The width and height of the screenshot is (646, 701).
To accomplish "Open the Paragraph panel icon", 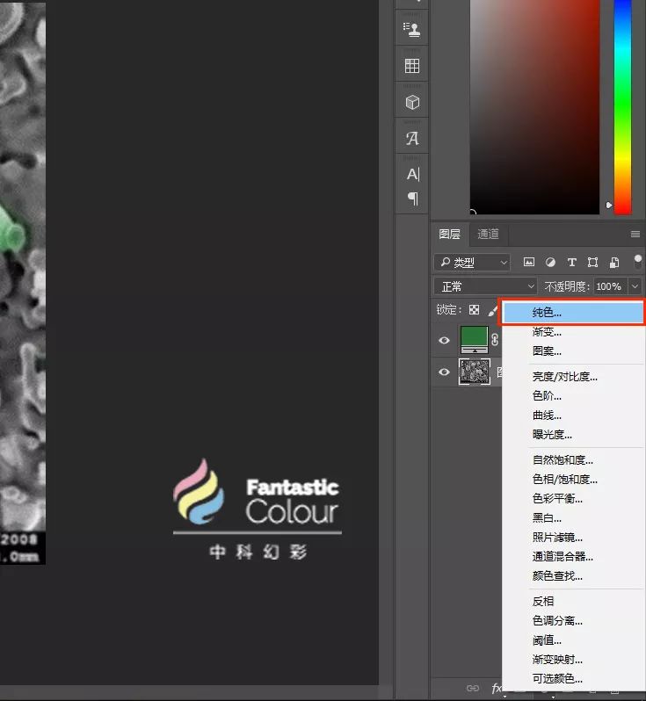I will click(411, 199).
